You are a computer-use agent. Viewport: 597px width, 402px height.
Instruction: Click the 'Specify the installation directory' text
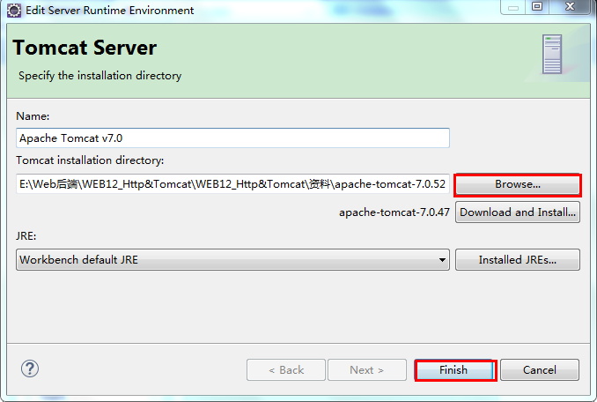coord(100,76)
